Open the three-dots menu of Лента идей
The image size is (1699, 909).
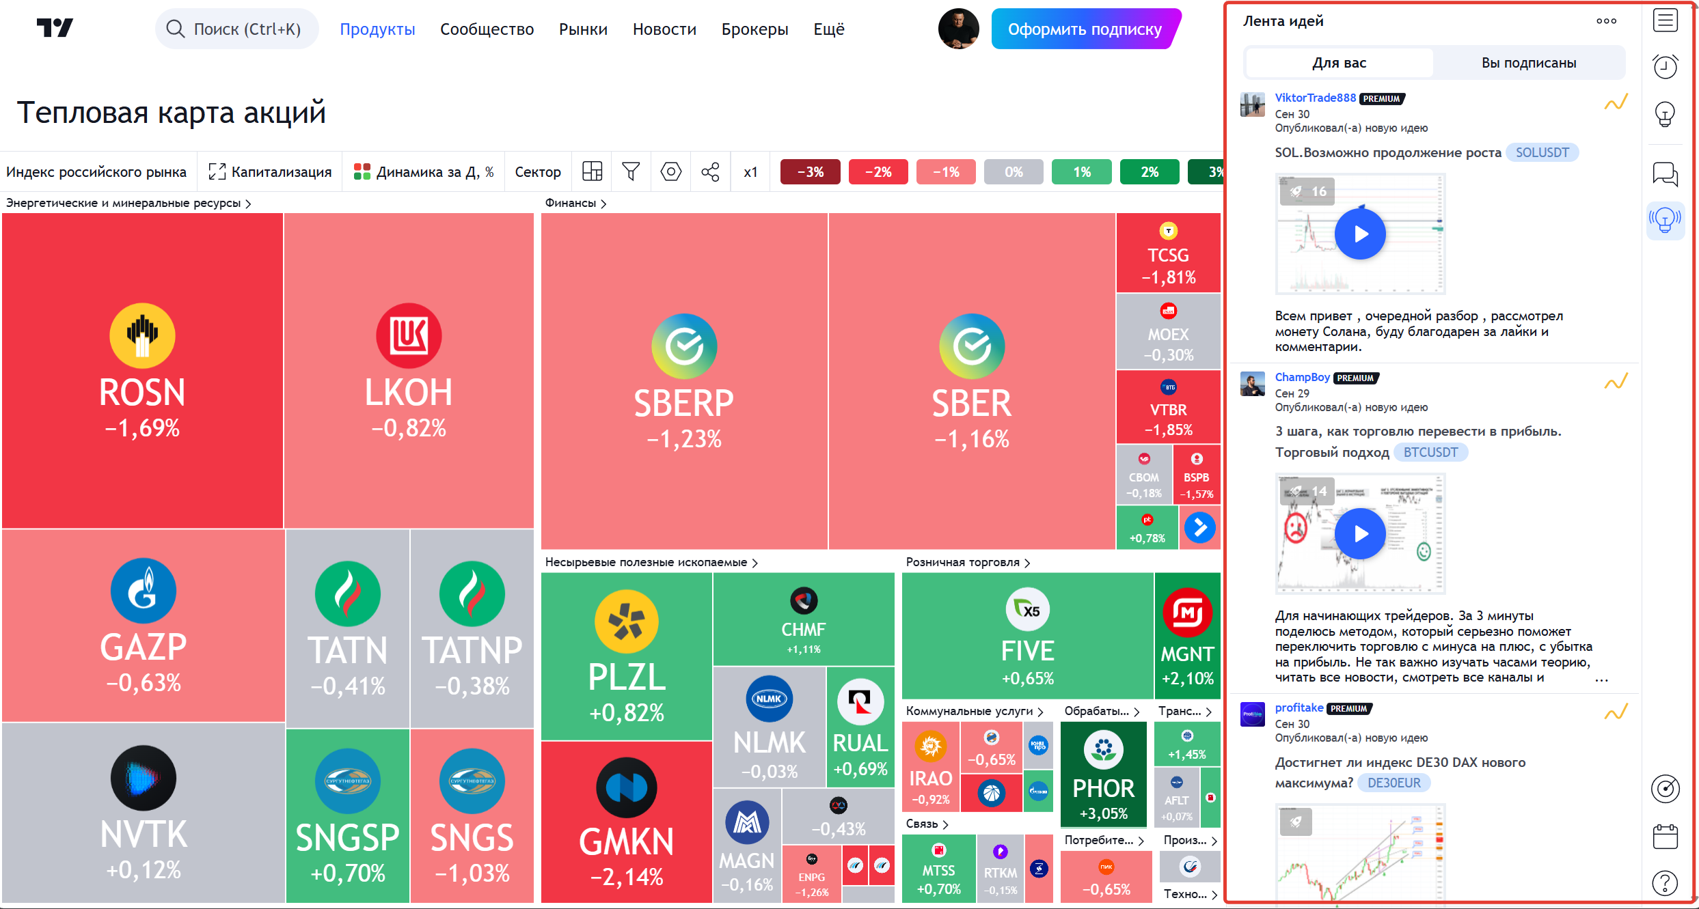click(x=1606, y=21)
